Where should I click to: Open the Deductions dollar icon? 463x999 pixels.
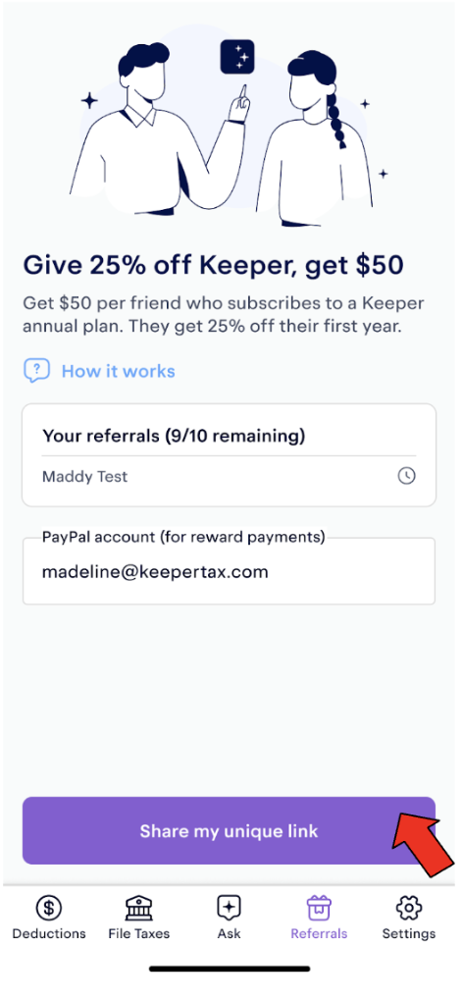pyautogui.click(x=48, y=908)
